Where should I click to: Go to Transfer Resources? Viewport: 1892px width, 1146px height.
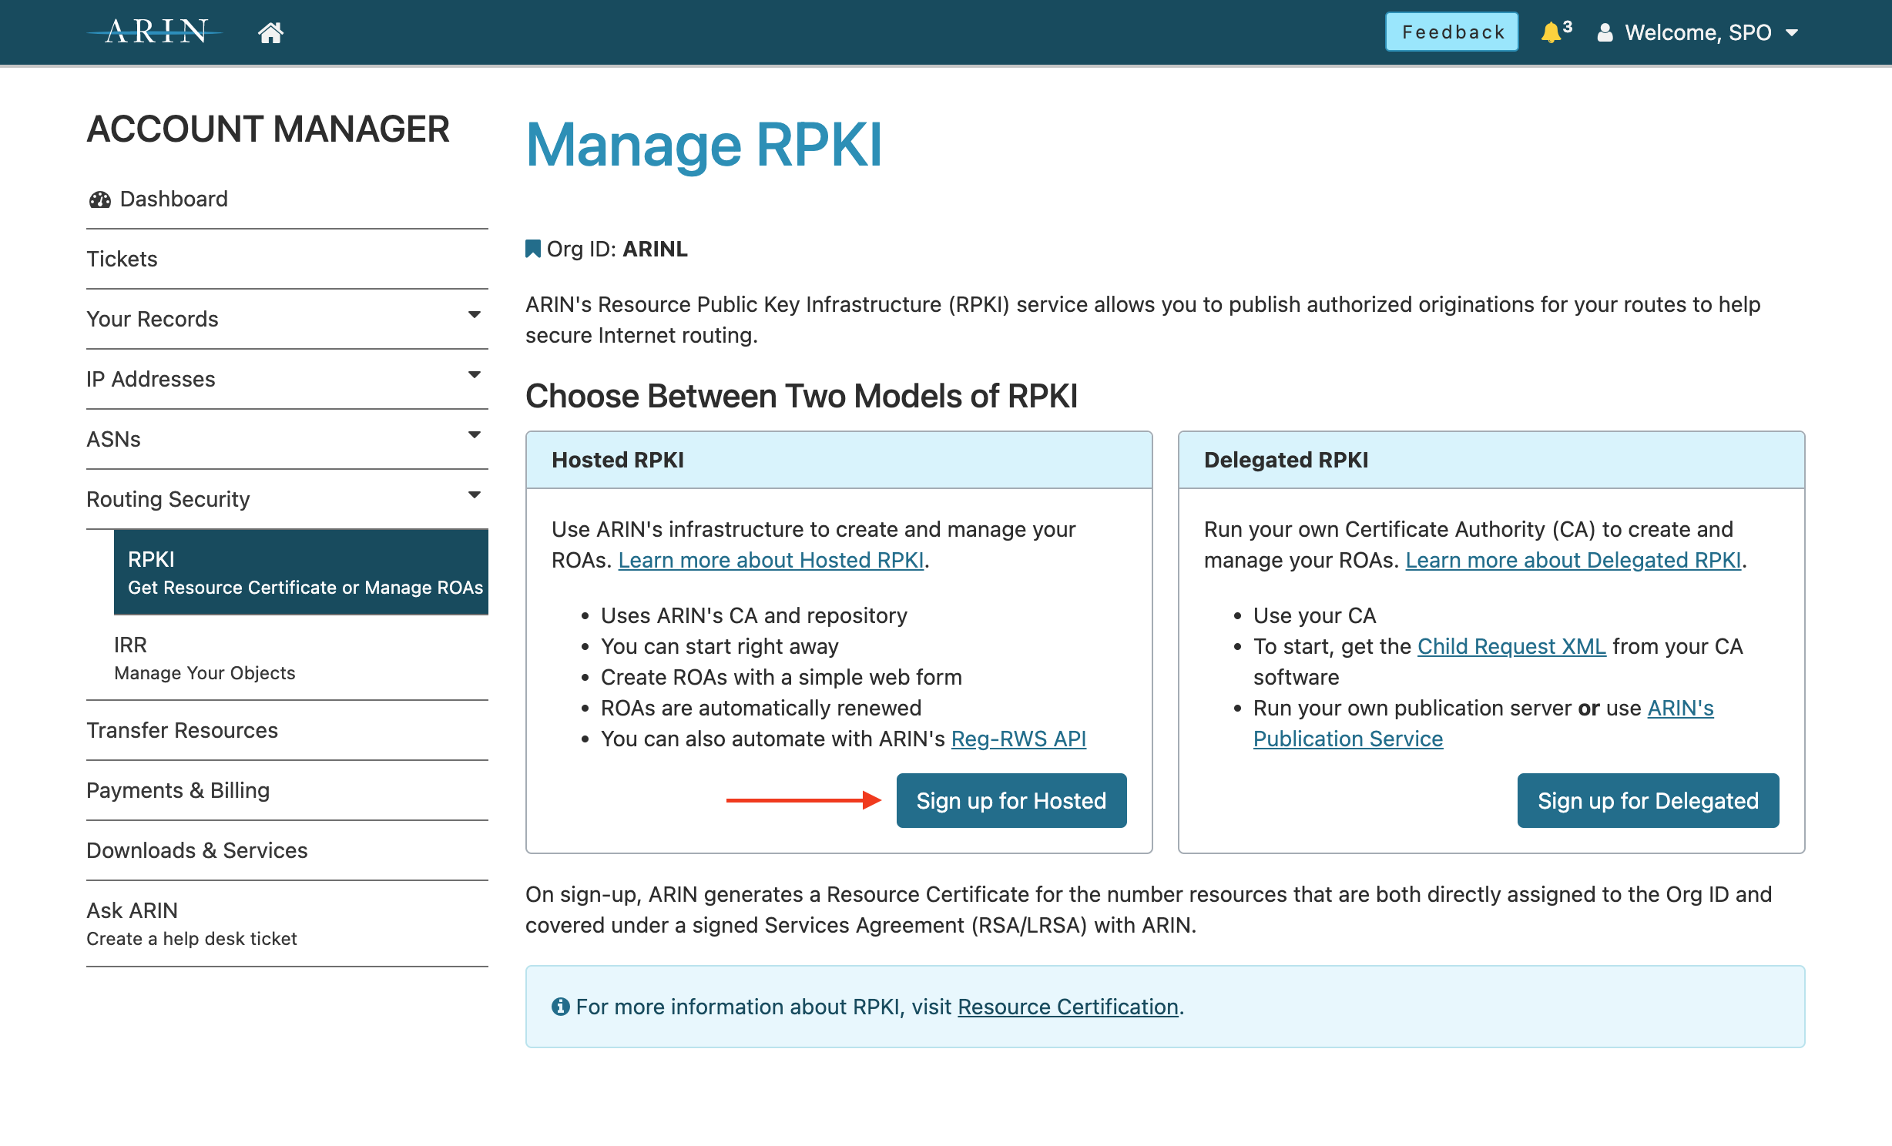[x=287, y=730]
